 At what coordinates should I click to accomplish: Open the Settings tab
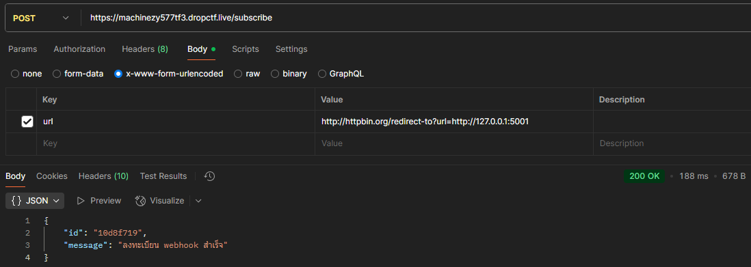pyautogui.click(x=291, y=48)
